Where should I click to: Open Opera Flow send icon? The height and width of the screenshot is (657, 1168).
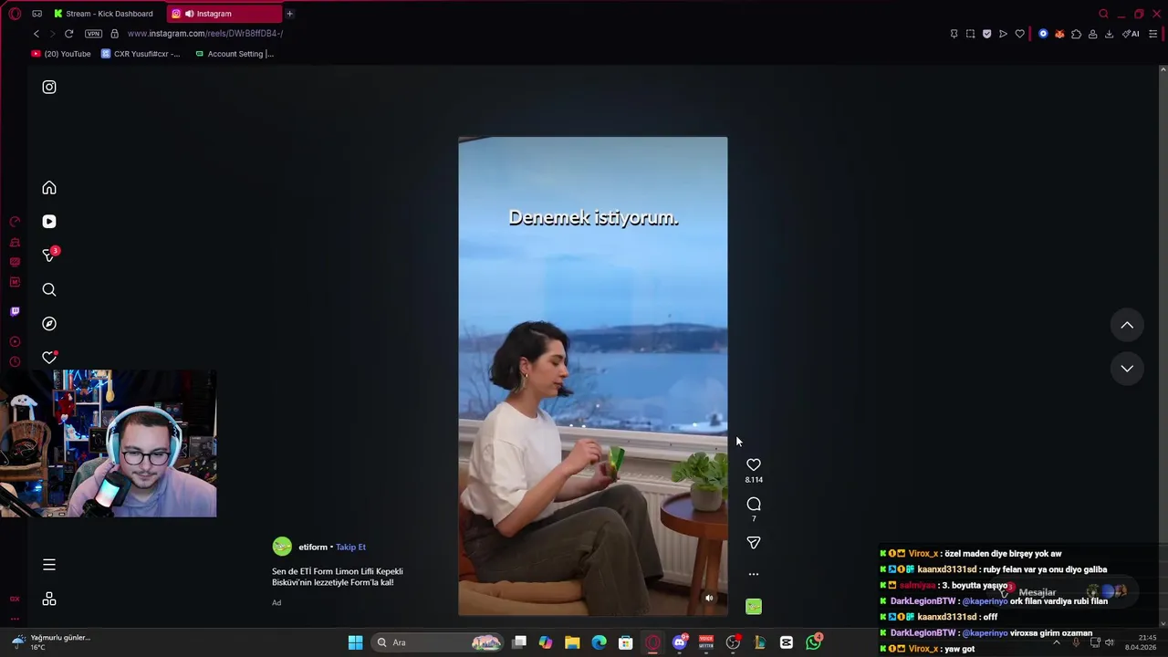(1003, 34)
